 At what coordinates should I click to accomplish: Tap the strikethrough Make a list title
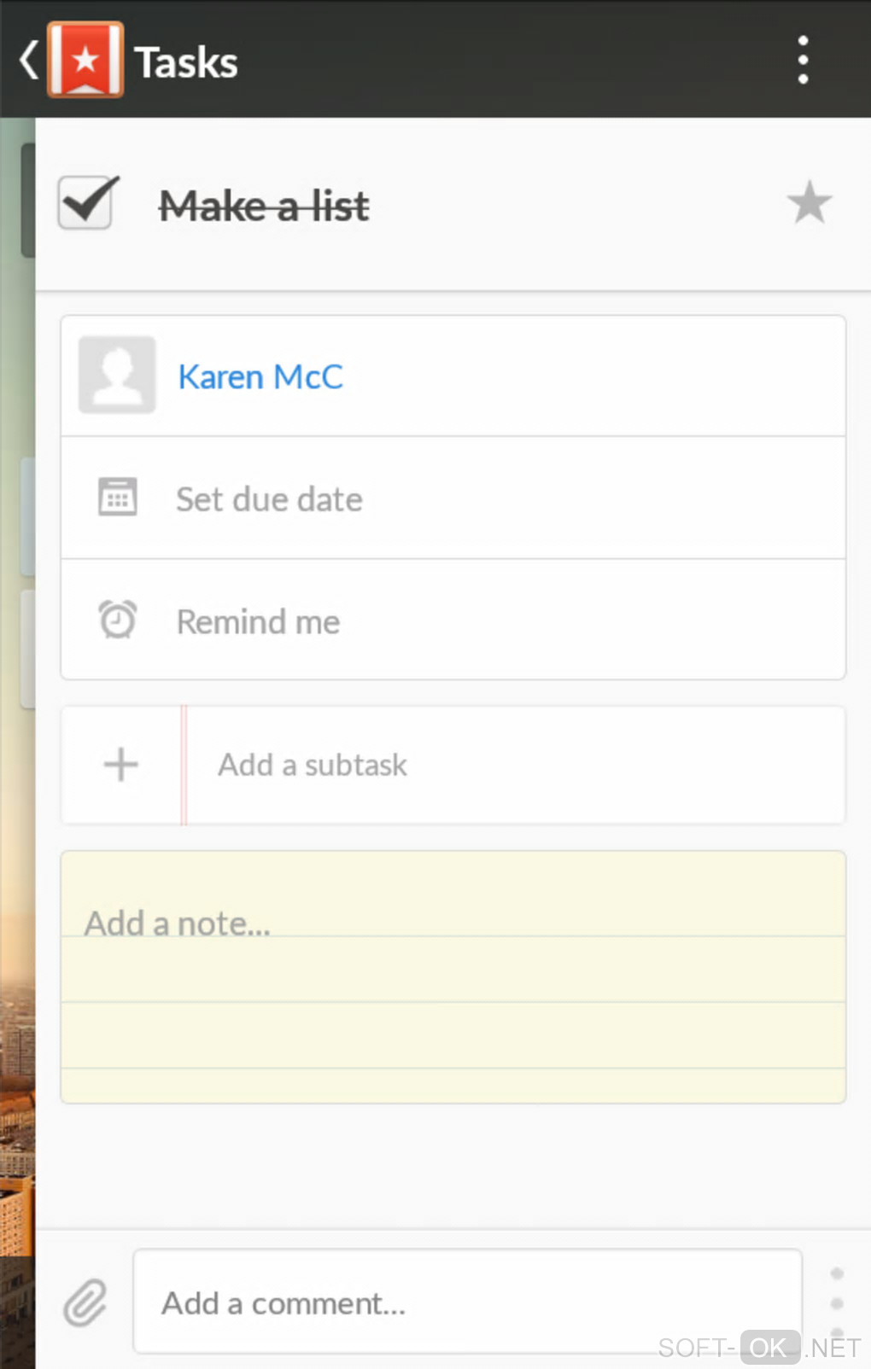click(x=264, y=207)
